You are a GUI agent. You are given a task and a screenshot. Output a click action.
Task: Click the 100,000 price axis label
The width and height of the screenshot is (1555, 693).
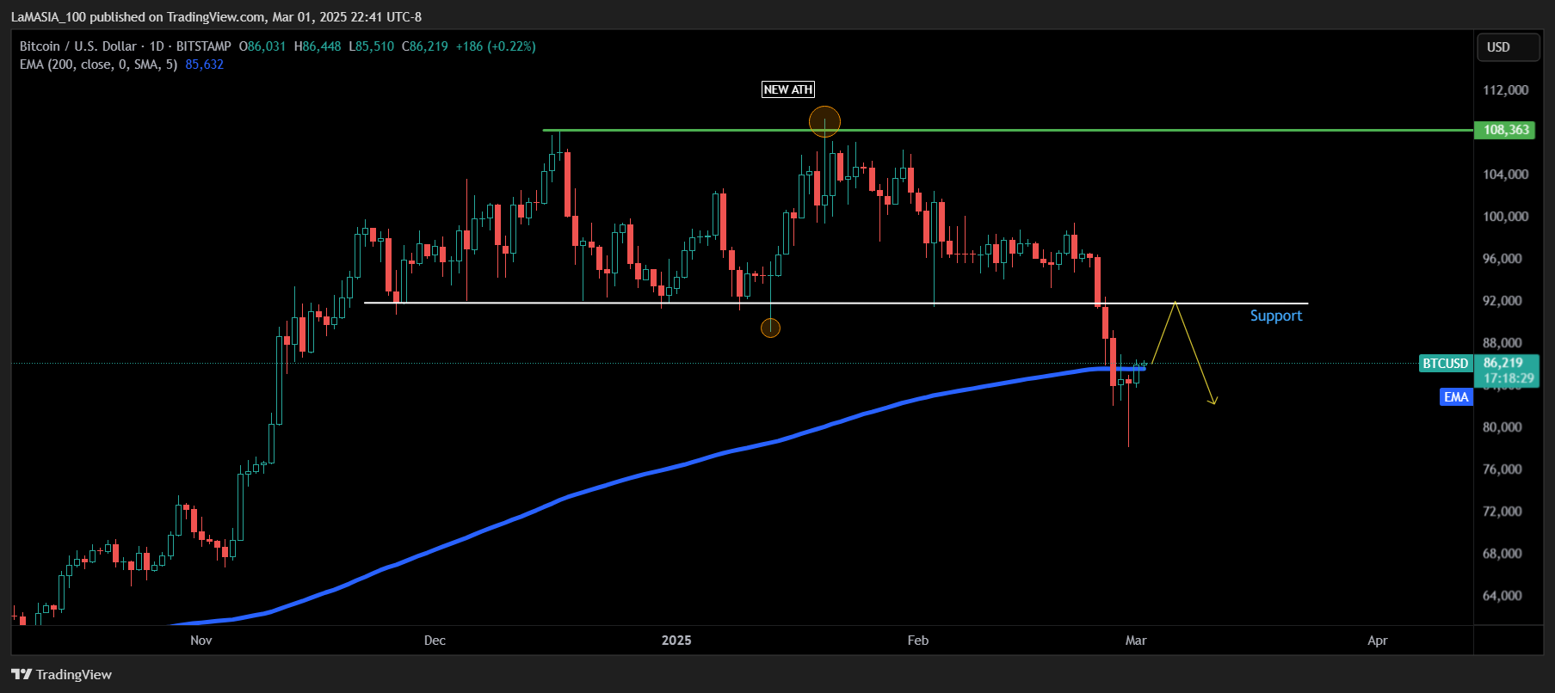point(1505,217)
